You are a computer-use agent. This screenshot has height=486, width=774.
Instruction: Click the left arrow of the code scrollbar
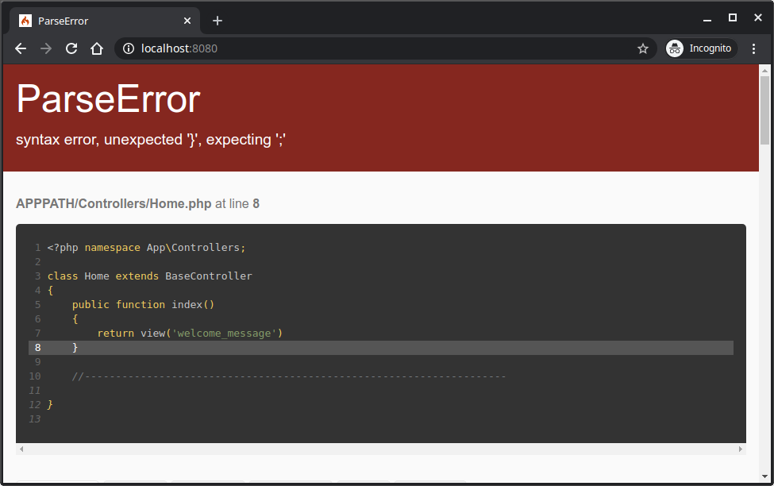(x=21, y=449)
